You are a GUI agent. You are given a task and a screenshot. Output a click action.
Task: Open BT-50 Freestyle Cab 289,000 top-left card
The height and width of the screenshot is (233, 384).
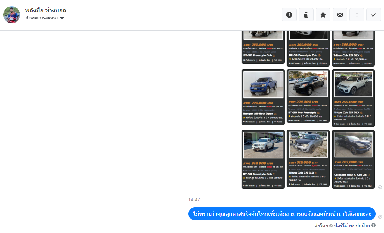click(263, 47)
